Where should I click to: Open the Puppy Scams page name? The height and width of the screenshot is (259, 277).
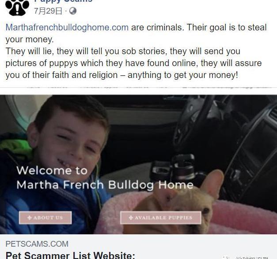[63, 1]
